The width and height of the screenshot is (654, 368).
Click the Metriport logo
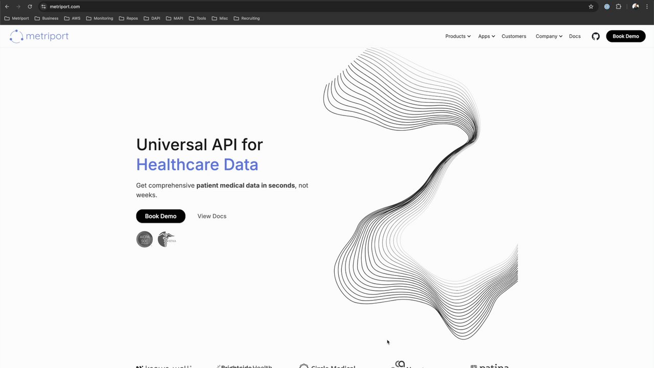[39, 36]
